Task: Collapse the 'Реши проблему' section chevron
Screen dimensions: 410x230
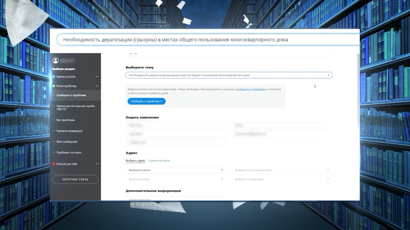Action: 97,86
